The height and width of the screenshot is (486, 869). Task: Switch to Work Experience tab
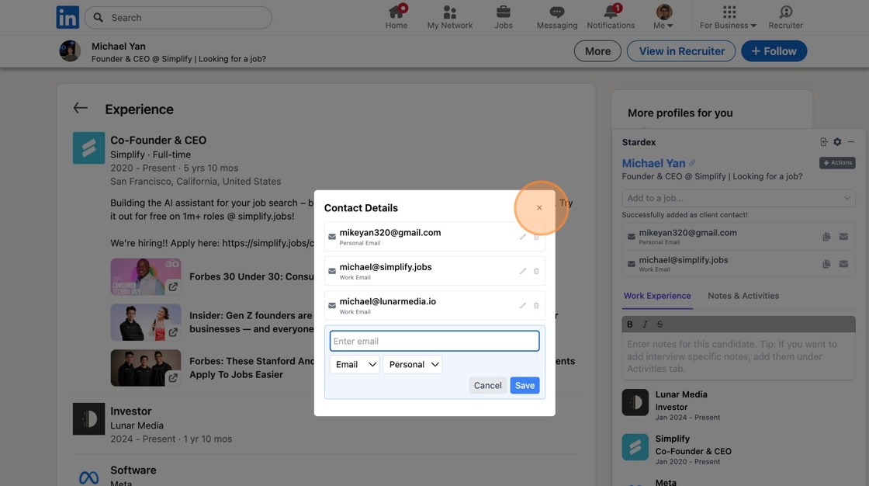[657, 296]
